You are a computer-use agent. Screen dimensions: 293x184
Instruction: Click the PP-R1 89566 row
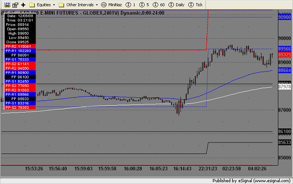coord(20,94)
